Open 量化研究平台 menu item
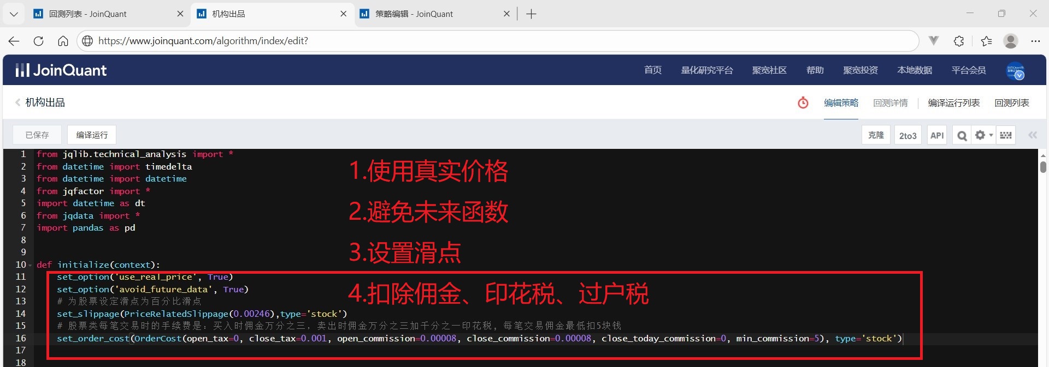The height and width of the screenshot is (367, 1049). (x=707, y=70)
